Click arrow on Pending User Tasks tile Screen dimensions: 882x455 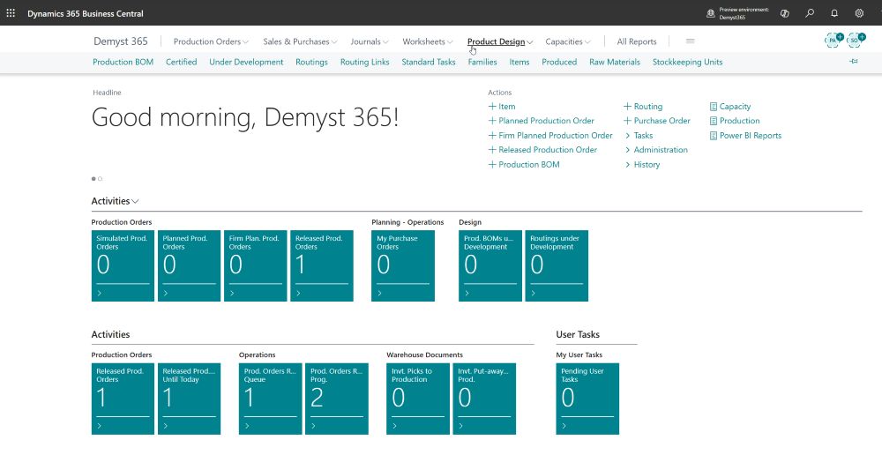(564, 426)
